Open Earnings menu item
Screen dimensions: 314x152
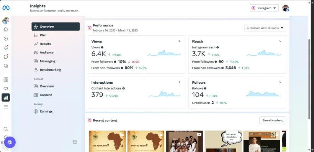click(x=56, y=111)
